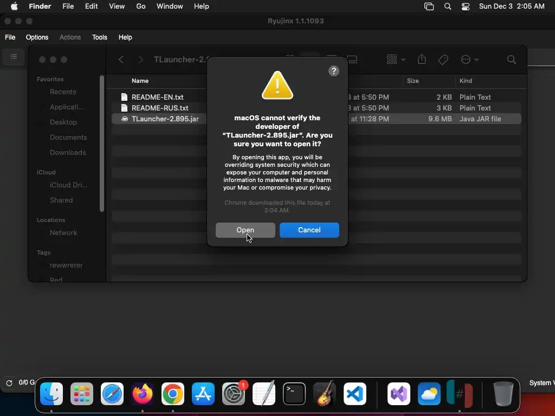Screen dimensions: 555x416
Task: Click the Cancel button in the dialog
Action: tap(309, 230)
